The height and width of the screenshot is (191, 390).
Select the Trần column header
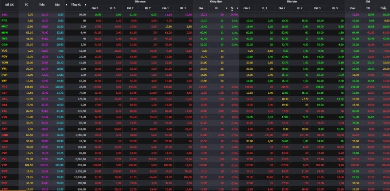click(41, 5)
